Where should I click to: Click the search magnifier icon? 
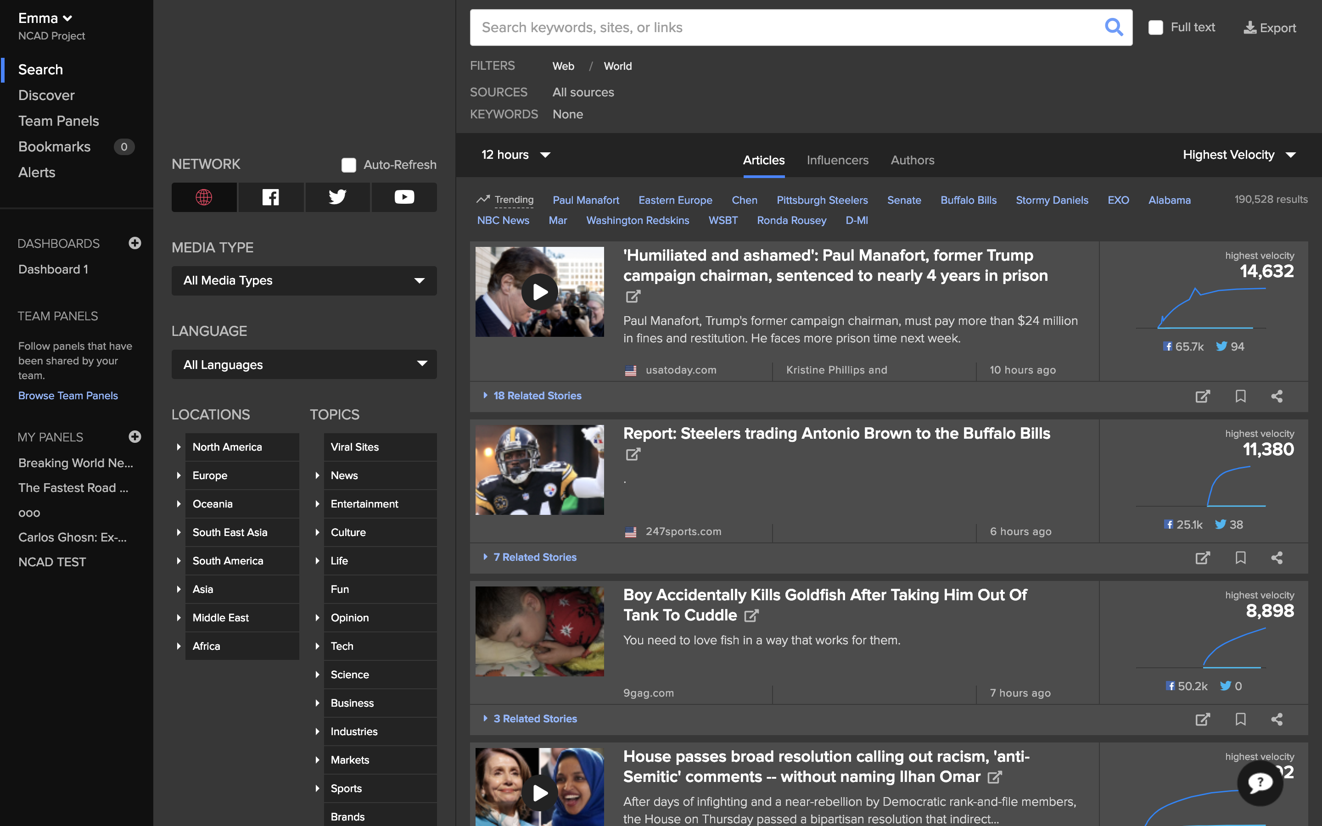click(1114, 27)
